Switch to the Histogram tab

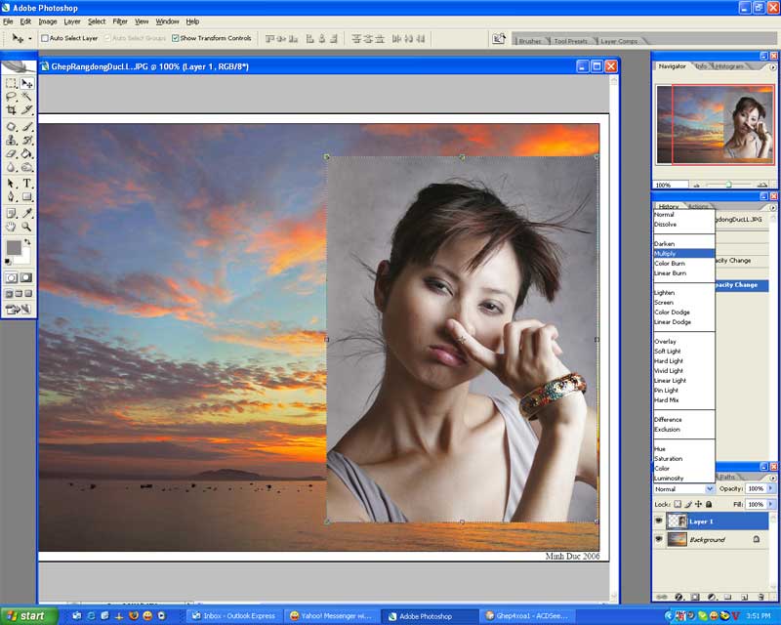click(x=729, y=66)
